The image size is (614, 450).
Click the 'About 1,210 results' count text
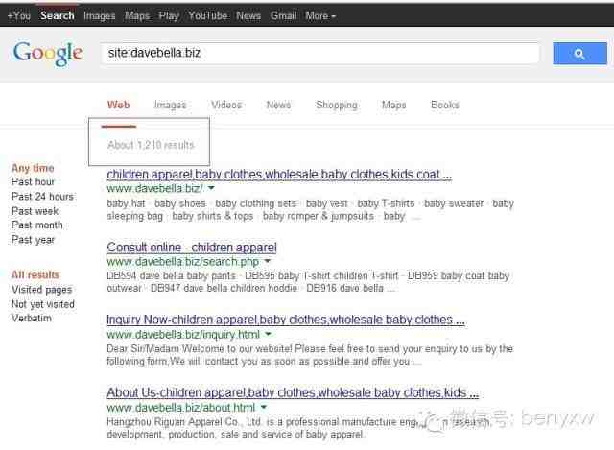point(152,145)
